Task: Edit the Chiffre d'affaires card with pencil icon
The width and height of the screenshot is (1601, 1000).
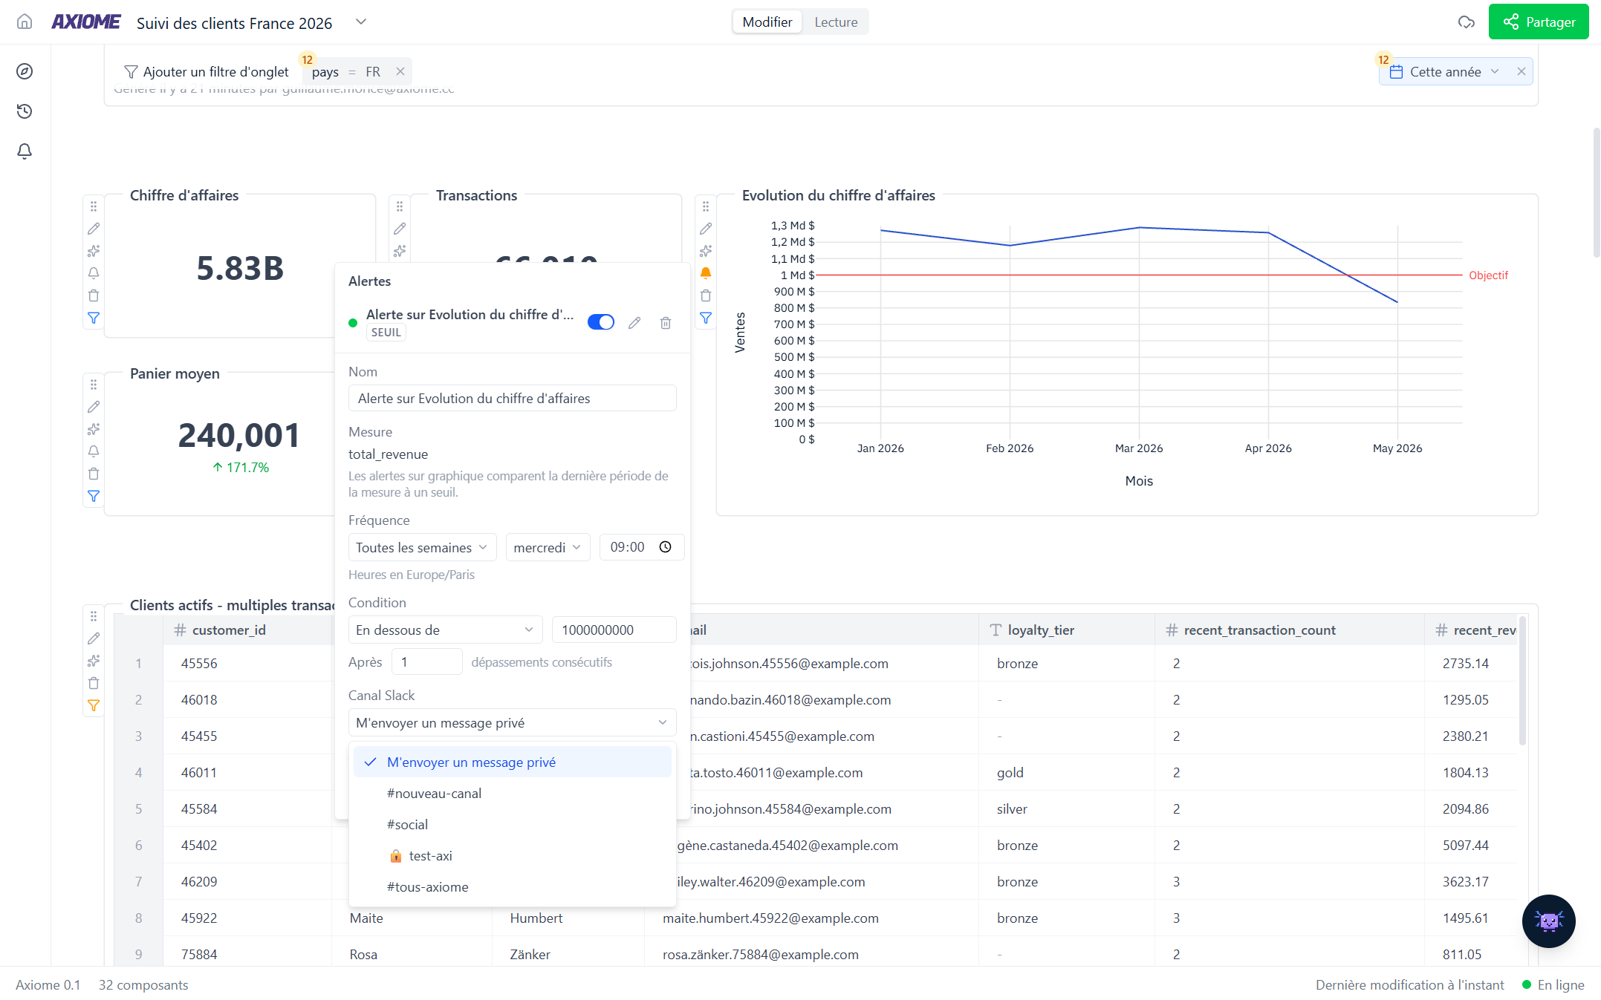Action: click(94, 229)
